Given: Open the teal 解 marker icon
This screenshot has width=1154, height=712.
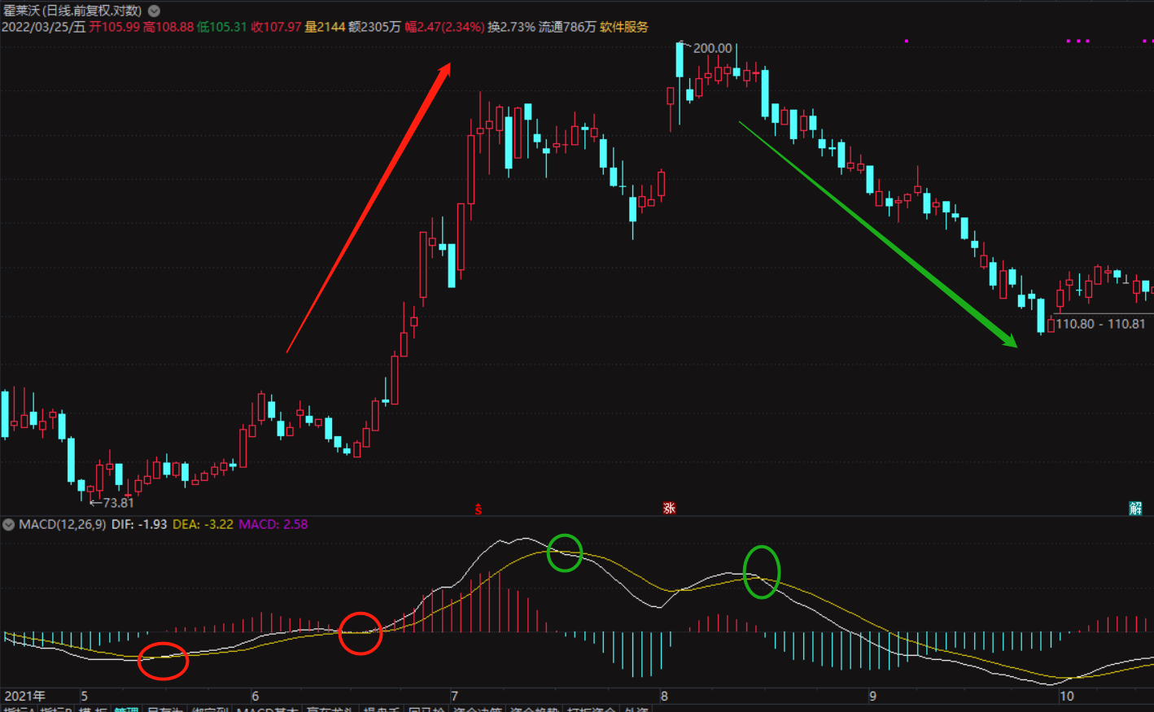Looking at the screenshot, I should point(1136,509).
